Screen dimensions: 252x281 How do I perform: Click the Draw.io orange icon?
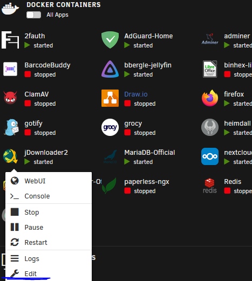pos(110,98)
